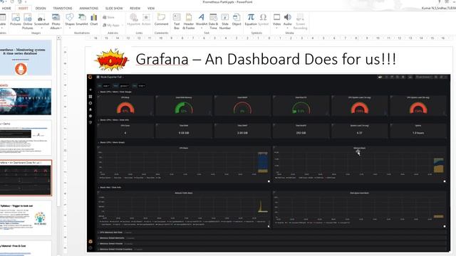Insert an image with the Pictures button
The image size is (456, 256).
click(x=16, y=21)
